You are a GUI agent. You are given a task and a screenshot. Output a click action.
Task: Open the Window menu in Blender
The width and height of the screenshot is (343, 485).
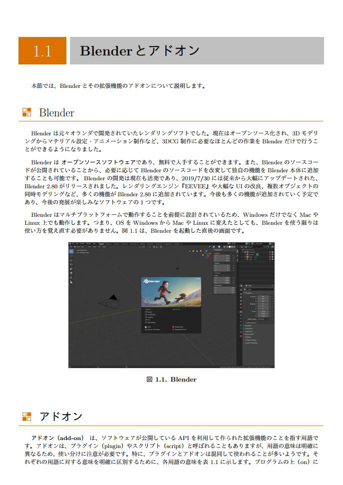(x=88, y=244)
